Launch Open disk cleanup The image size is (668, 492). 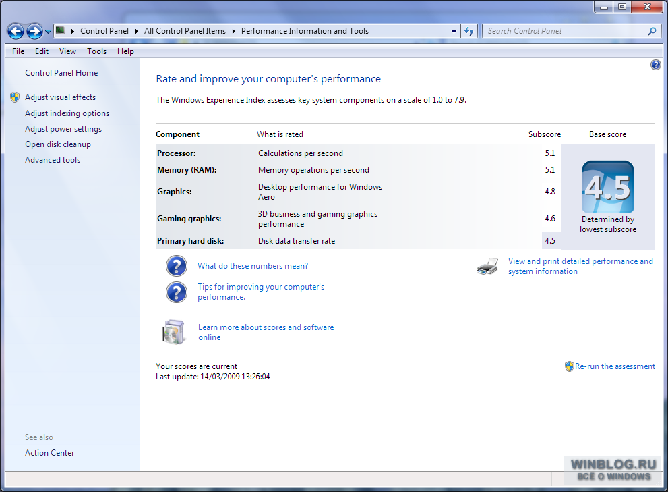click(58, 144)
